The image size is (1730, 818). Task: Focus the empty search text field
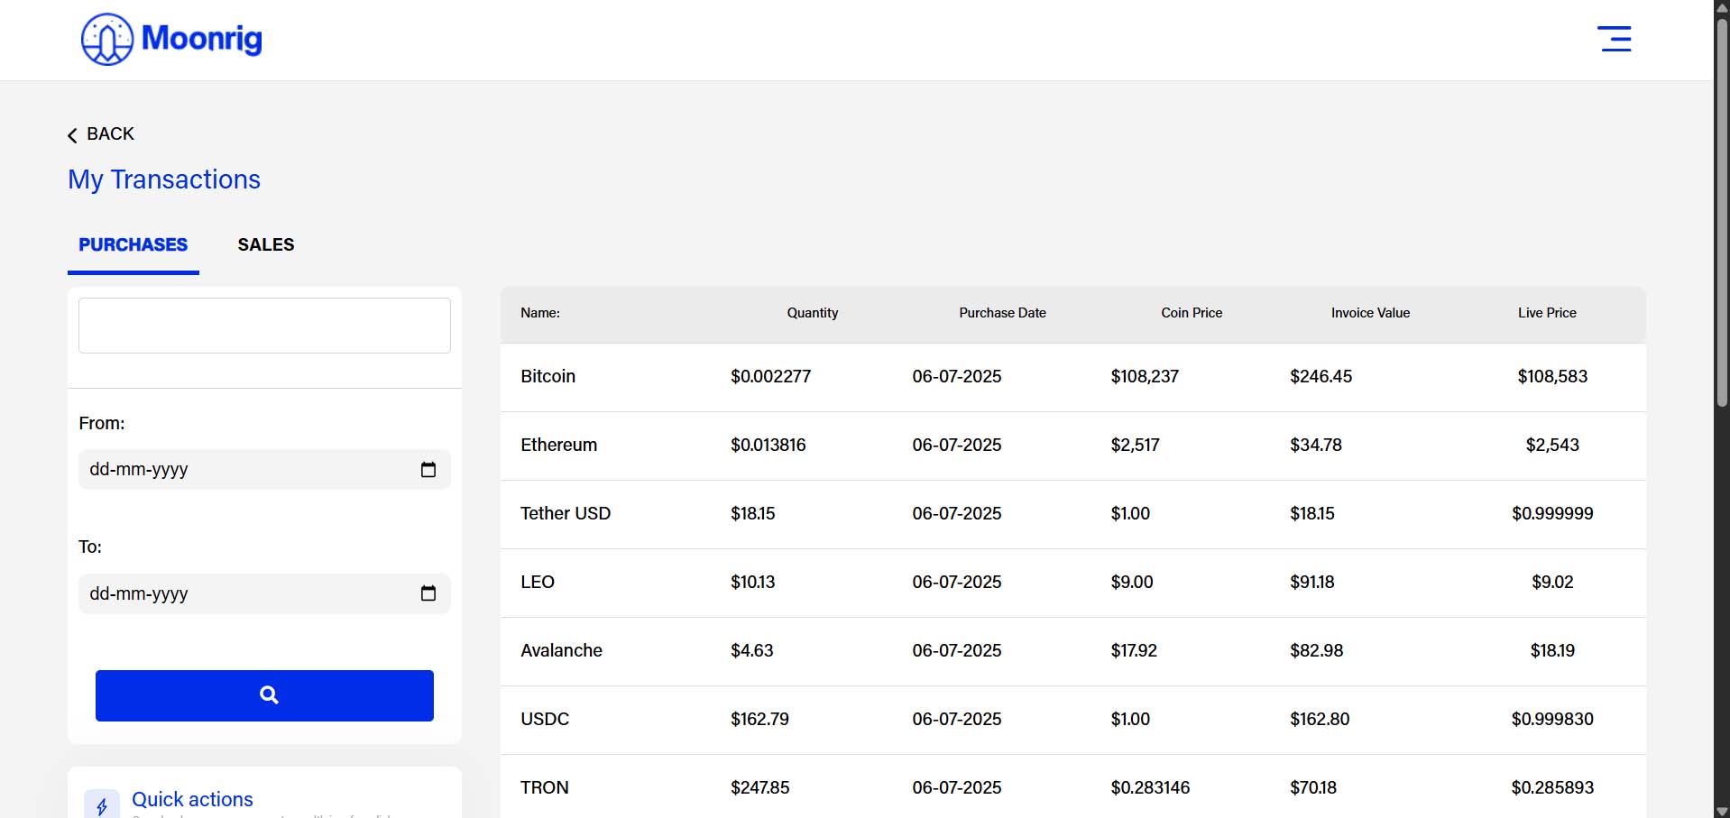click(x=264, y=326)
